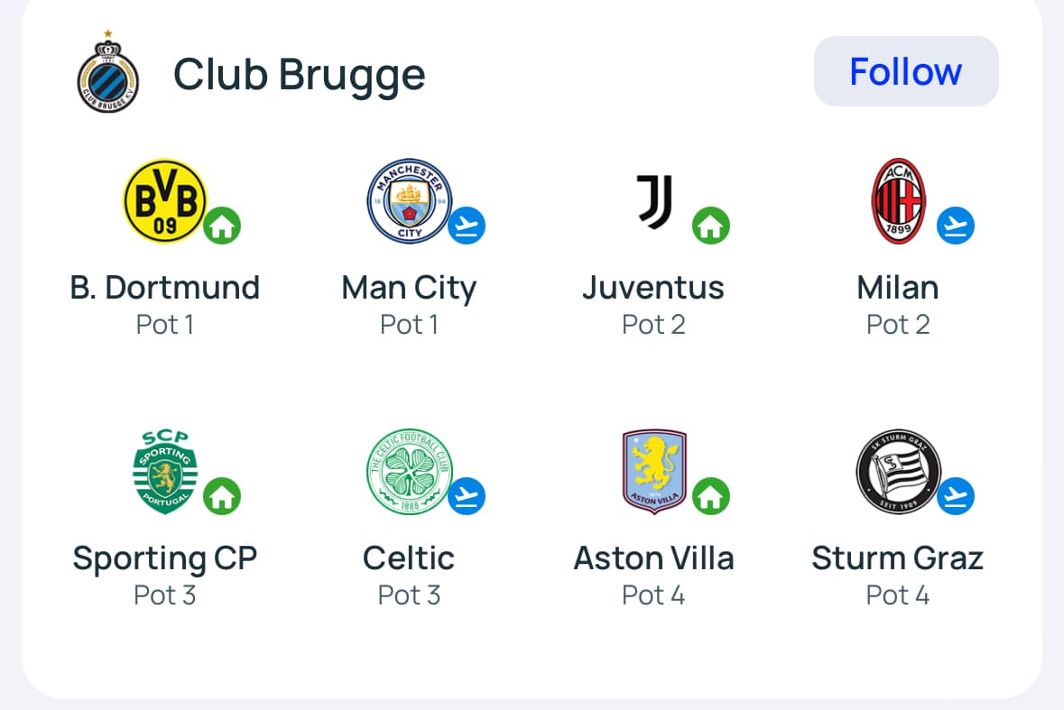Image resolution: width=1064 pixels, height=710 pixels.
Task: Tap the home badge next to Juventus
Action: 711,226
